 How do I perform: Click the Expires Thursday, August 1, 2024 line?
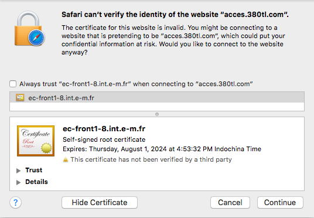click(162, 149)
